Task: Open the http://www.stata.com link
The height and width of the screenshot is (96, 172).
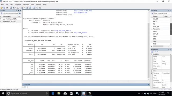Action: tap(83, 11)
